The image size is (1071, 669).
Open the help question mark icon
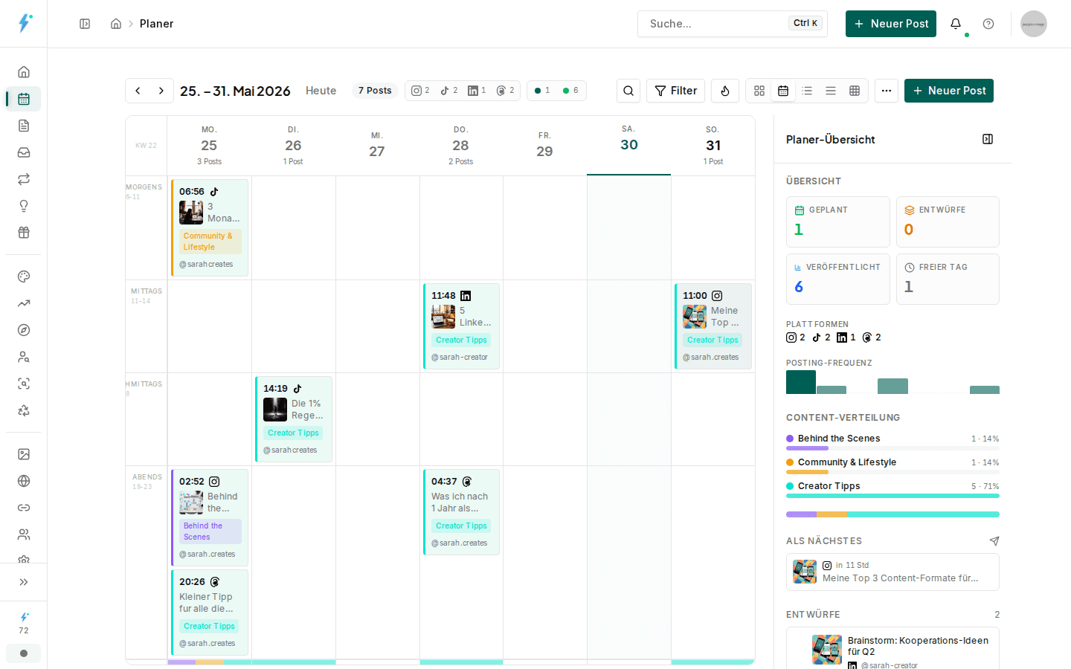pos(988,24)
